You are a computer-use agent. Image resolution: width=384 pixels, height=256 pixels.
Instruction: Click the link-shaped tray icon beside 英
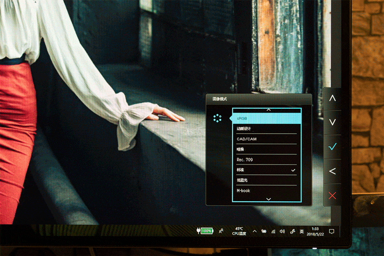tap(292, 231)
